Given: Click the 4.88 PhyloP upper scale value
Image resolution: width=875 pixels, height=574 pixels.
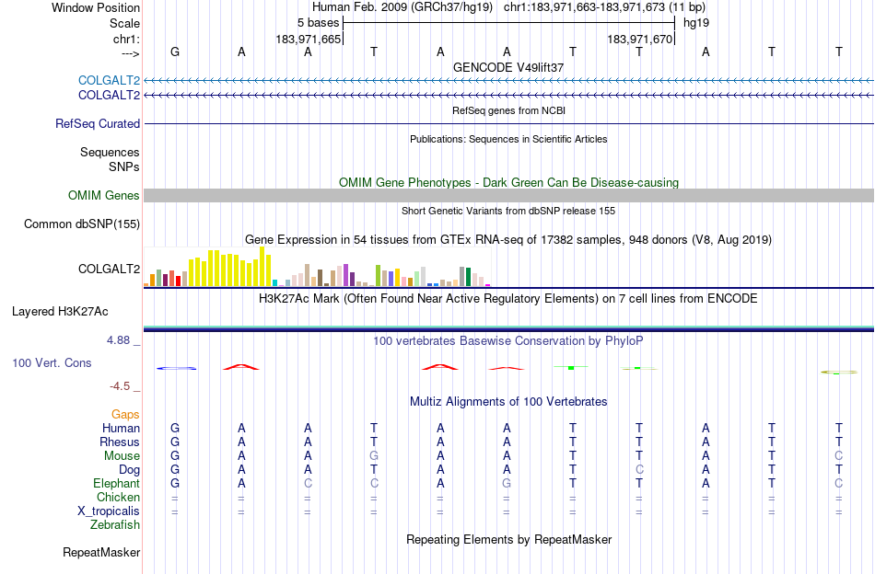Looking at the screenshot, I should 118,340.
